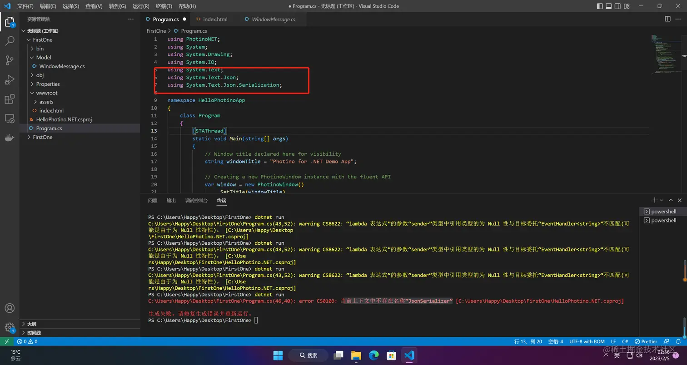Open the Extensions view
The height and width of the screenshot is (365, 687).
coord(10,99)
